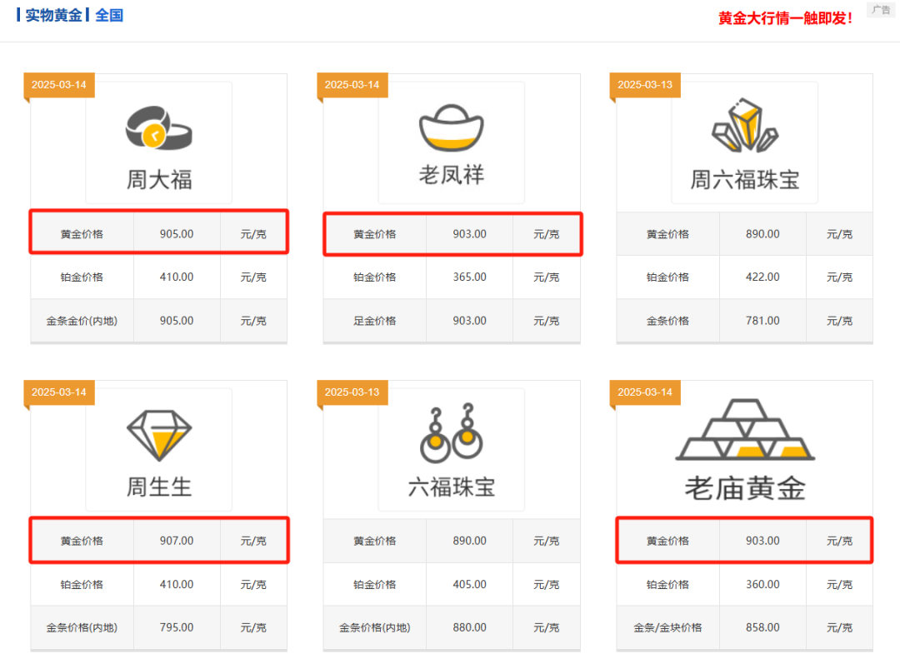Click 元/克 unit in 六福珠宝 黄金价格 row
900x669 pixels.
coord(546,541)
